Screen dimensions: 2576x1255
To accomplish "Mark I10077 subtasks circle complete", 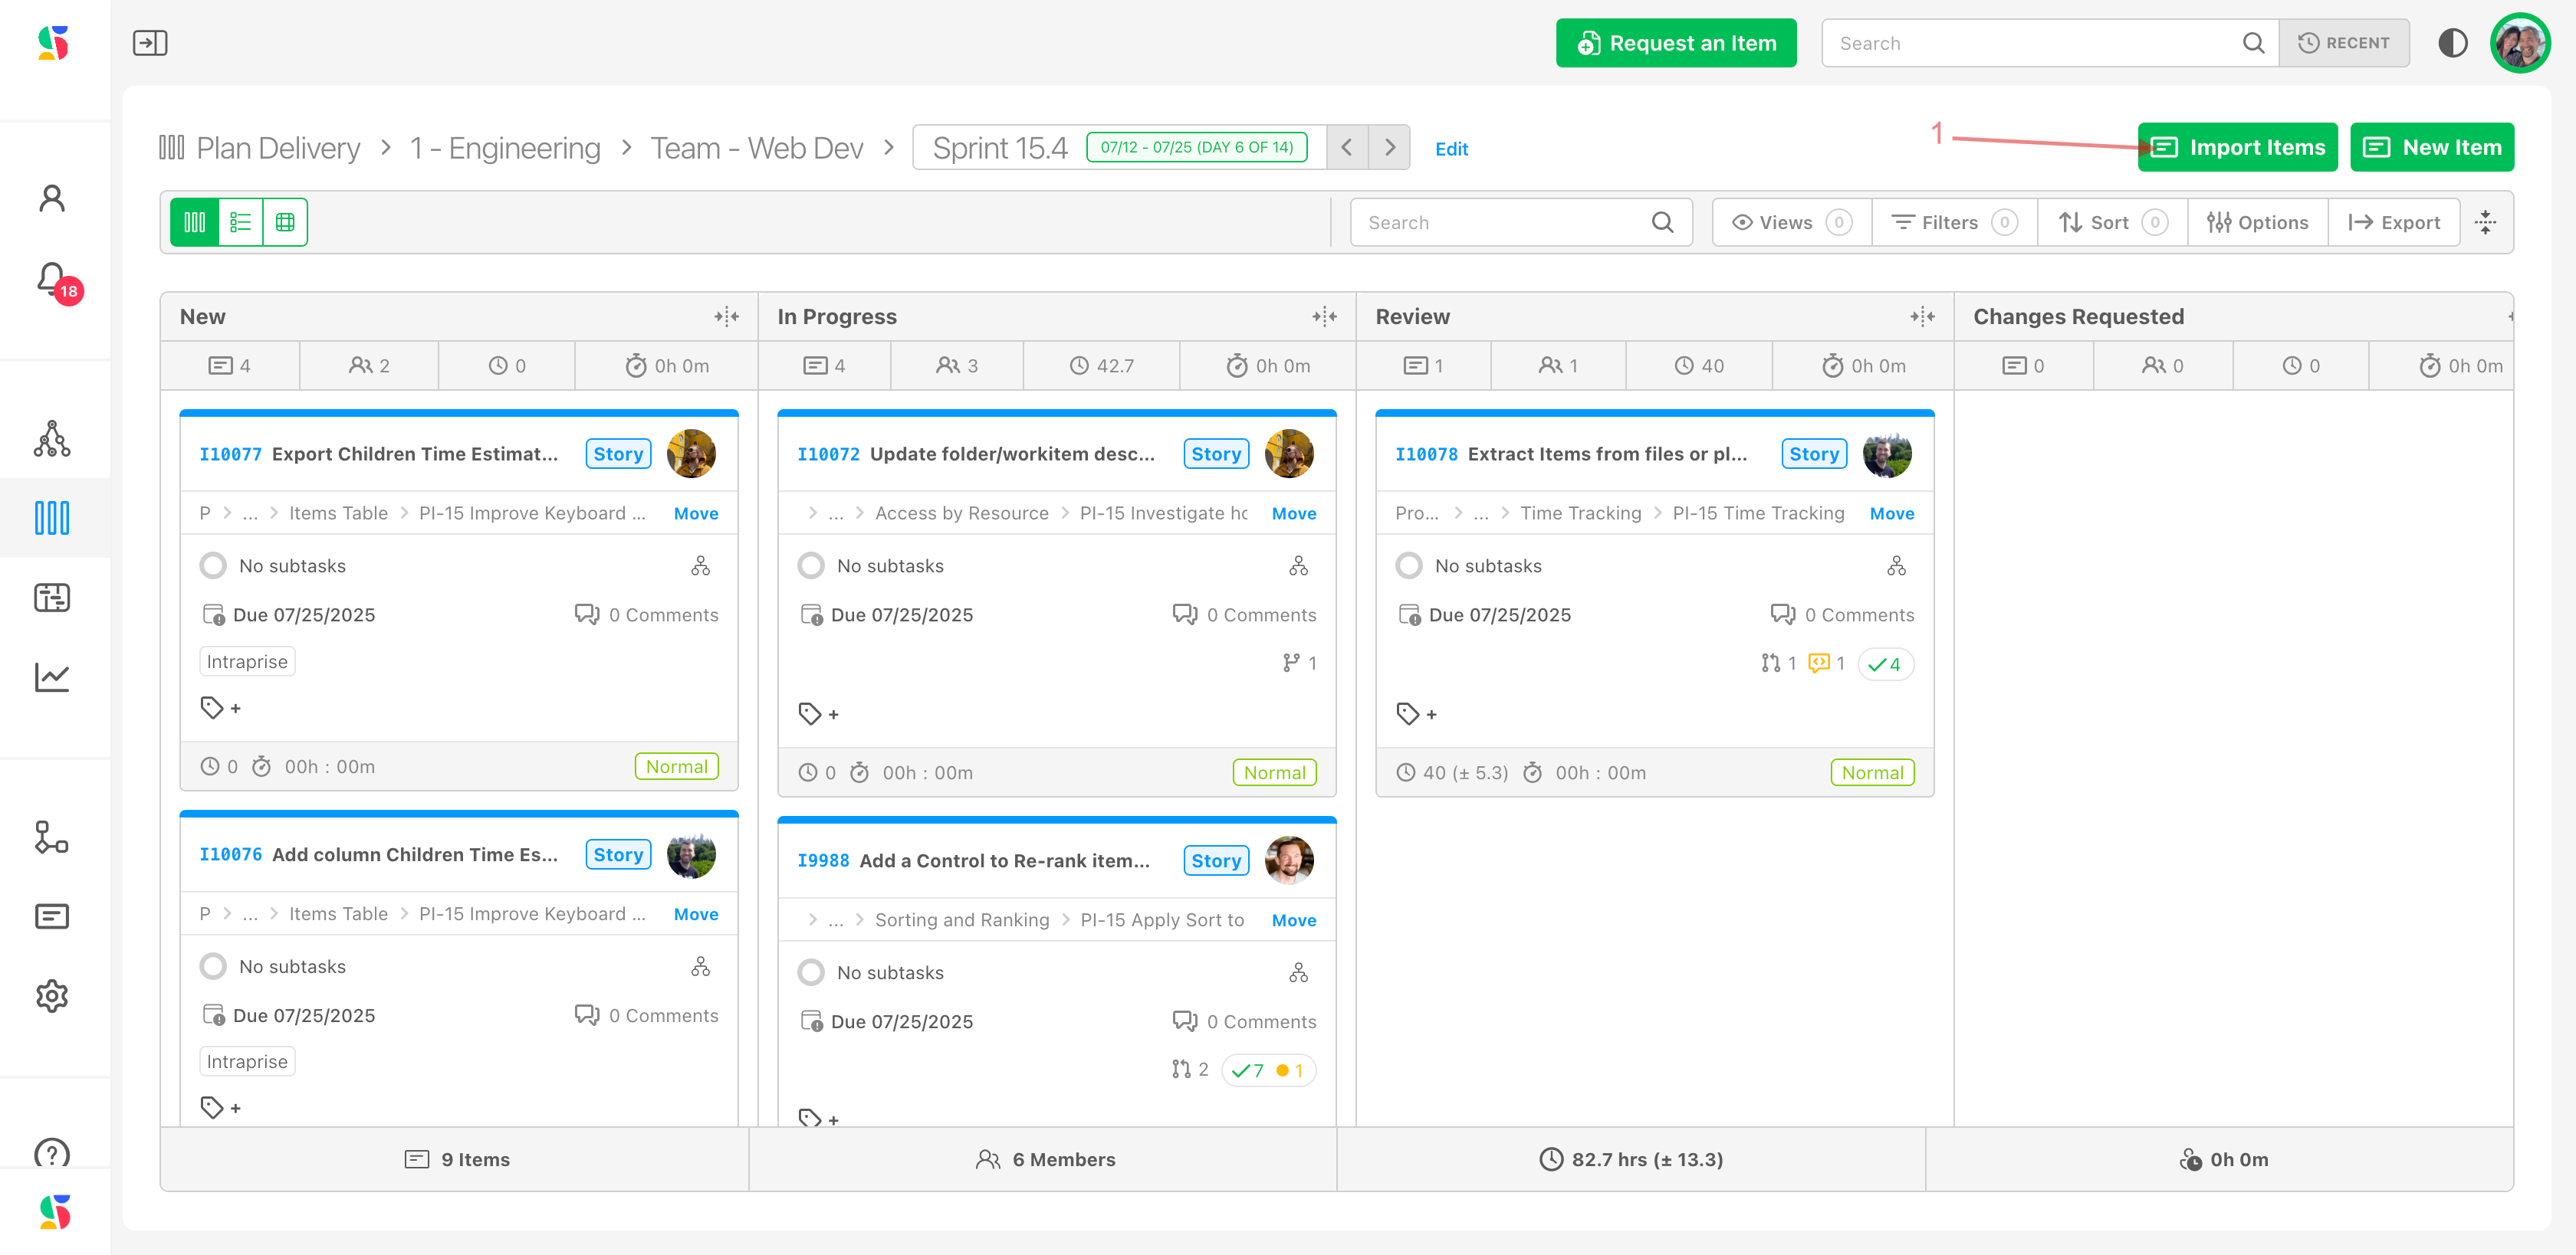I will point(213,565).
